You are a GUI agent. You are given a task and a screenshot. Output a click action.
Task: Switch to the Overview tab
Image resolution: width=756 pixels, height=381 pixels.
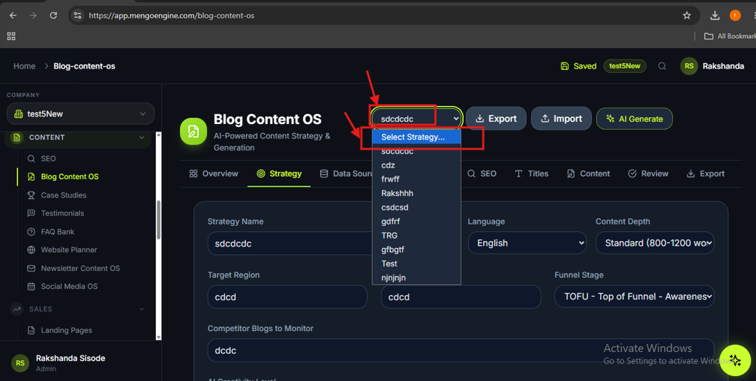tap(214, 174)
